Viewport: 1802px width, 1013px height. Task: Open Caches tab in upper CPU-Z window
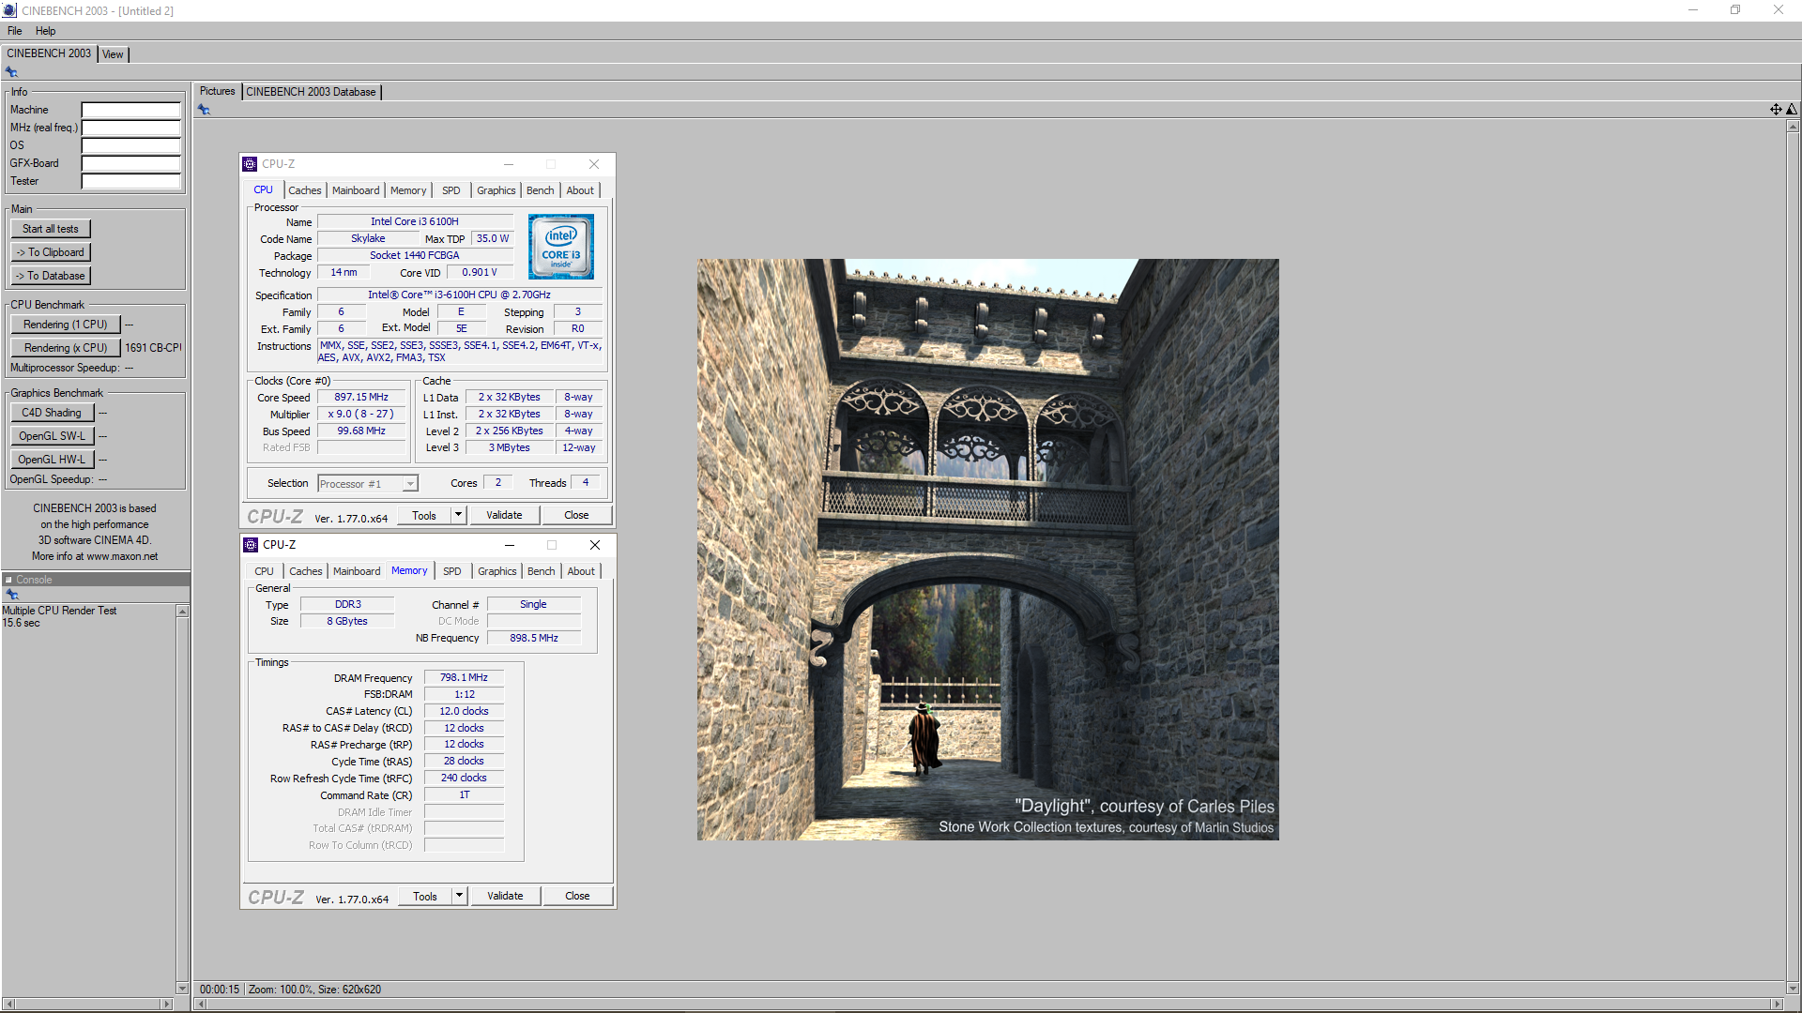pos(304,190)
